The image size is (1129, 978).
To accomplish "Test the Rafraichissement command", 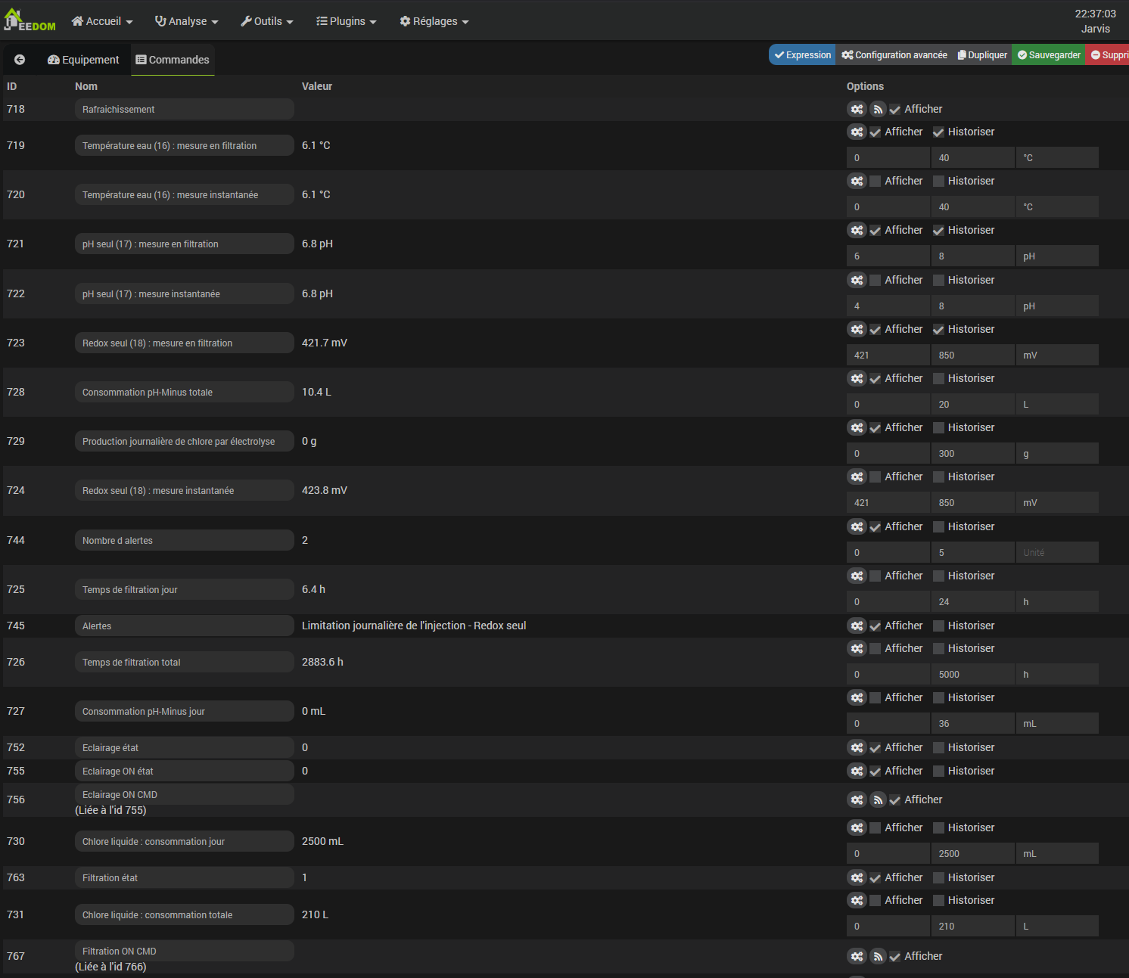I will click(x=878, y=109).
